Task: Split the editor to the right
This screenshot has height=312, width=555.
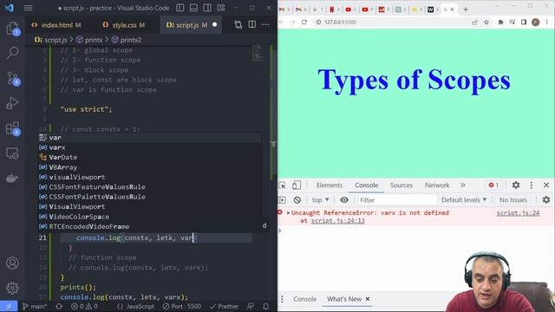Action: click(x=252, y=24)
